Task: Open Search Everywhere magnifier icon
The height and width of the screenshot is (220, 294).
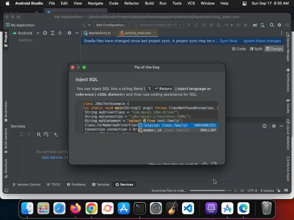Action: coord(272,25)
